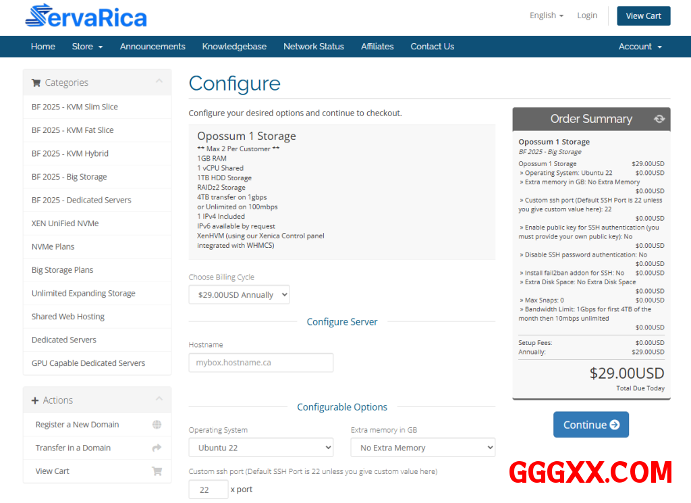Expand the Extra memory in GB dropdown
Screen dimensions: 691x503
pos(422,448)
